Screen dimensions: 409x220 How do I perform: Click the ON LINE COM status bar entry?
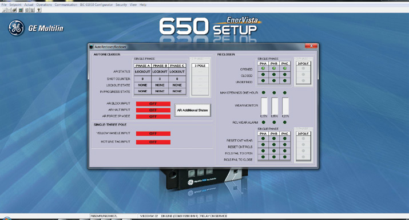click(x=180, y=216)
